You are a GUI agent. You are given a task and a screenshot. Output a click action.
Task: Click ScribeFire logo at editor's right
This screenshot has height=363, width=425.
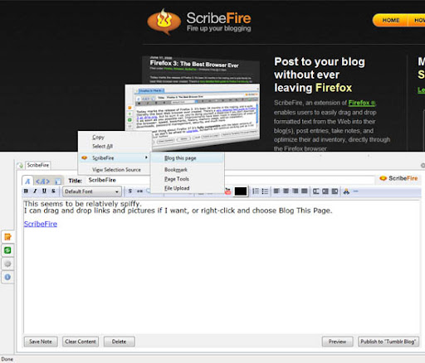398,178
